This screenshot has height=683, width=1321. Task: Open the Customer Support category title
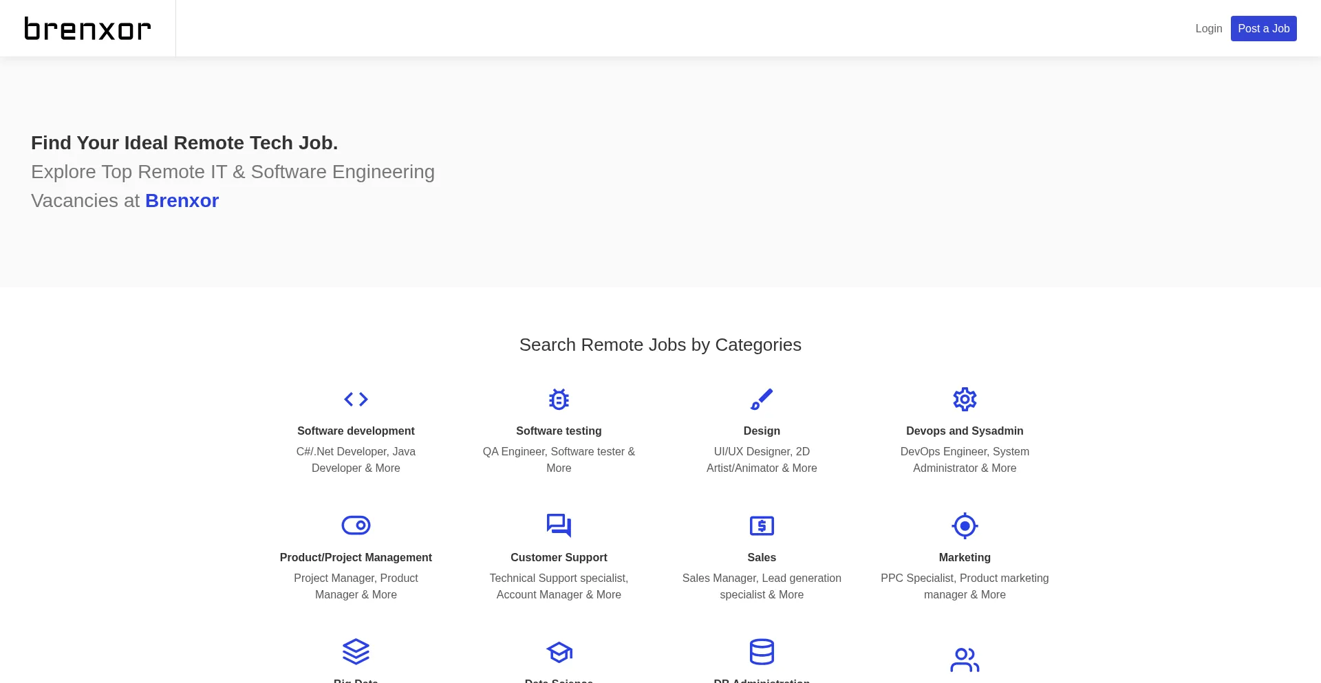pos(559,557)
